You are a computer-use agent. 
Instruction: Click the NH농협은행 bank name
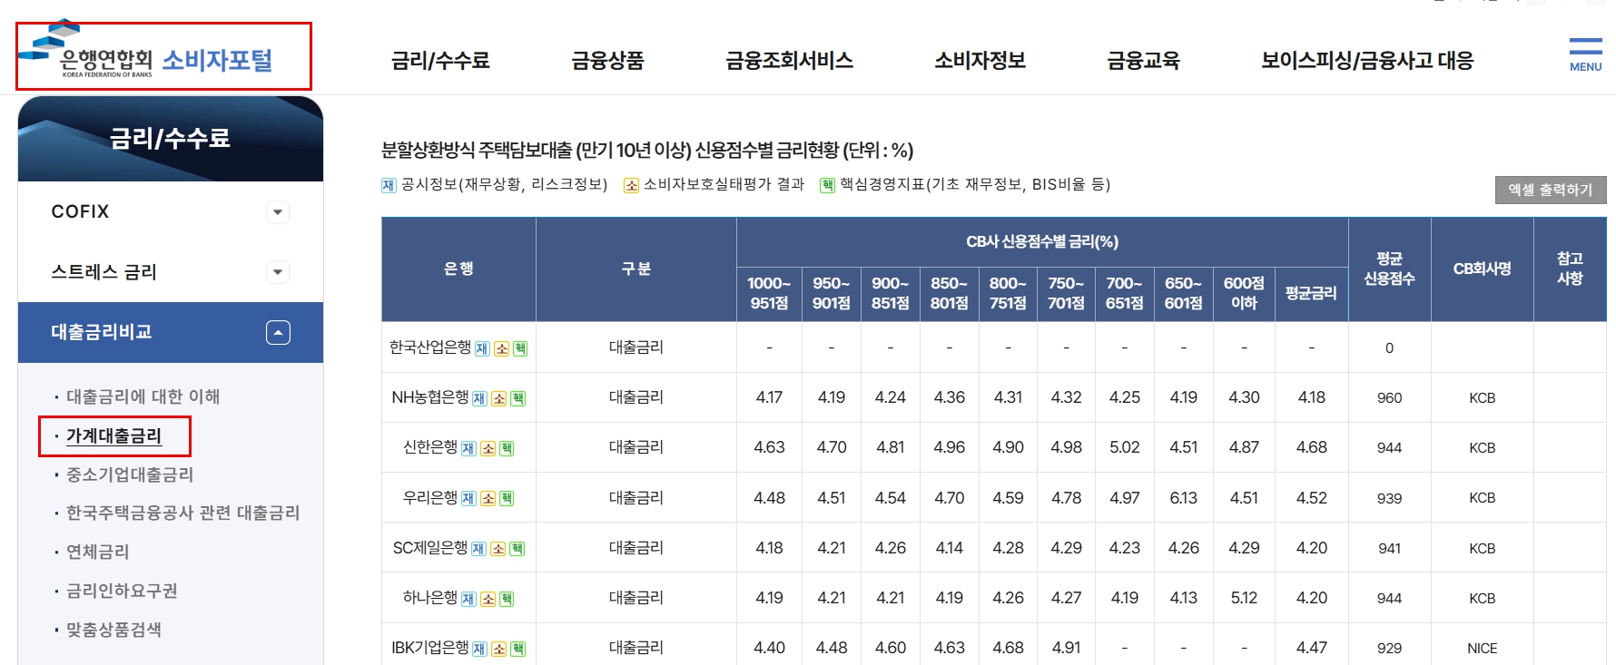pyautogui.click(x=430, y=397)
